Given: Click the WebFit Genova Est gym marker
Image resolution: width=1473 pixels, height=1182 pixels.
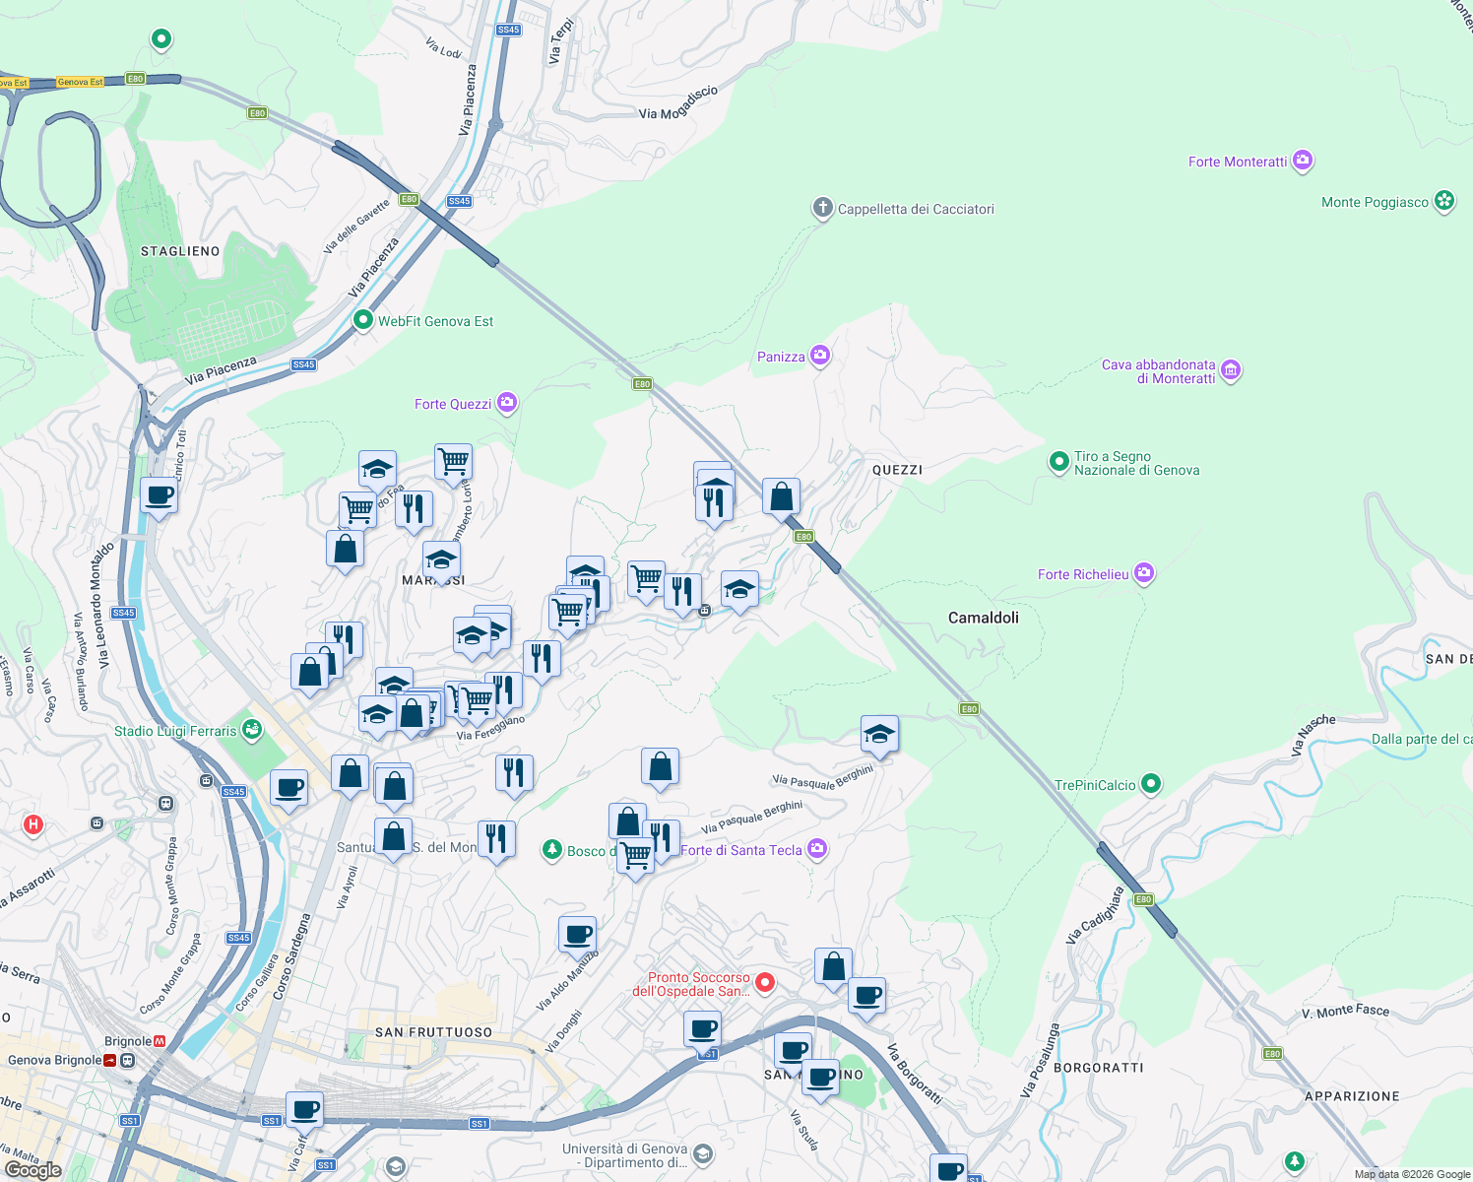Looking at the screenshot, I should 361,321.
